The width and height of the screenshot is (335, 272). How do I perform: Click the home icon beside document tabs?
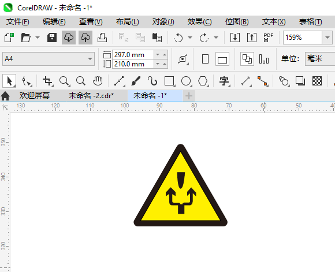(5, 96)
